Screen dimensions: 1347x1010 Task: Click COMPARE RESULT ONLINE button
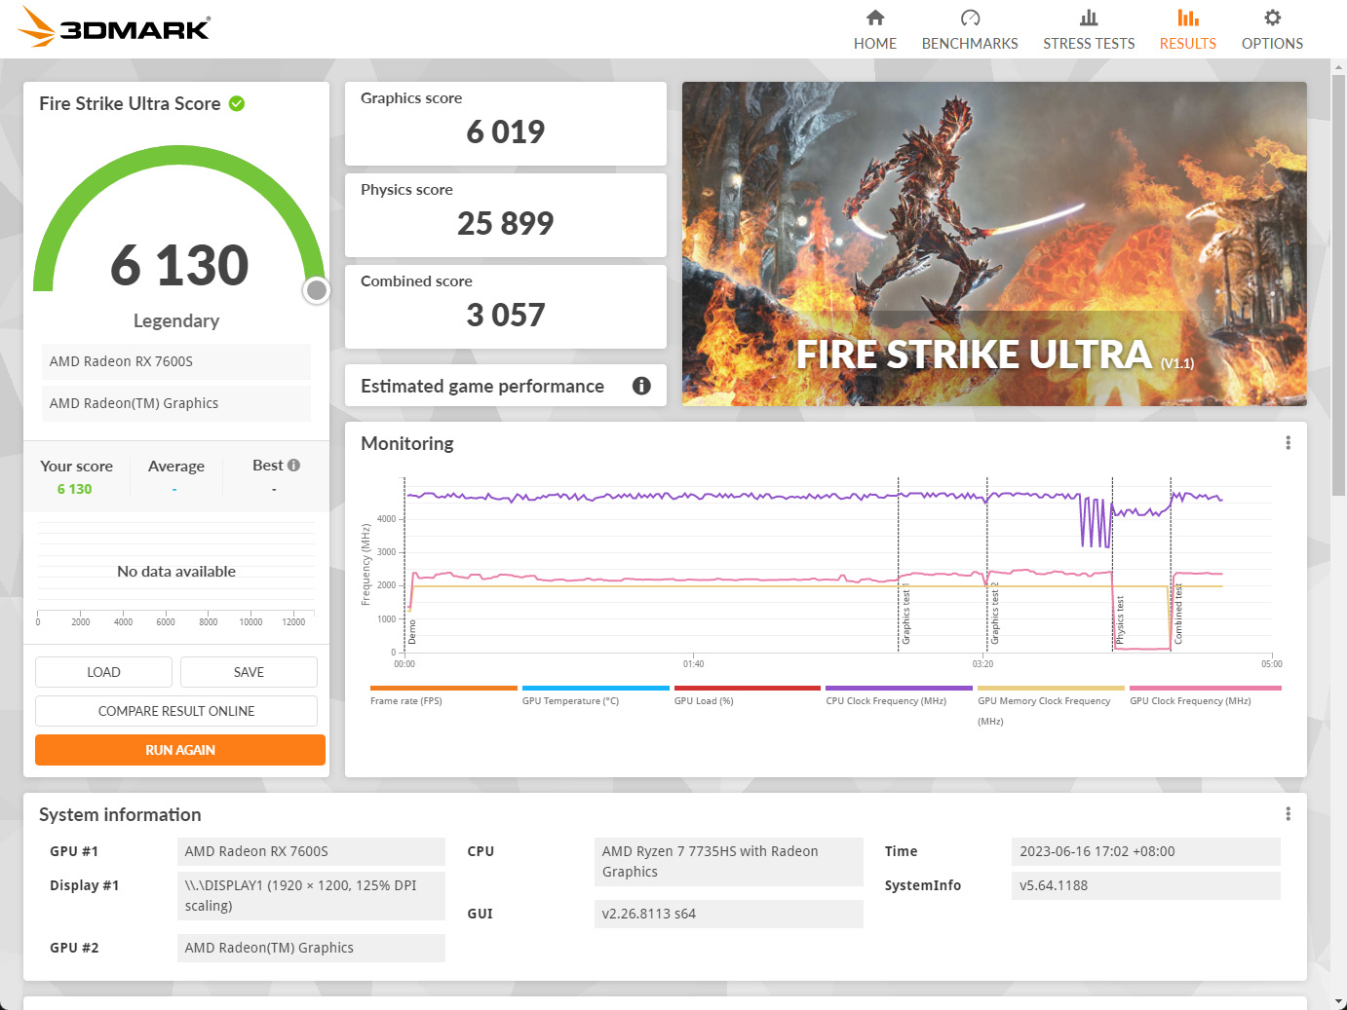click(x=176, y=711)
